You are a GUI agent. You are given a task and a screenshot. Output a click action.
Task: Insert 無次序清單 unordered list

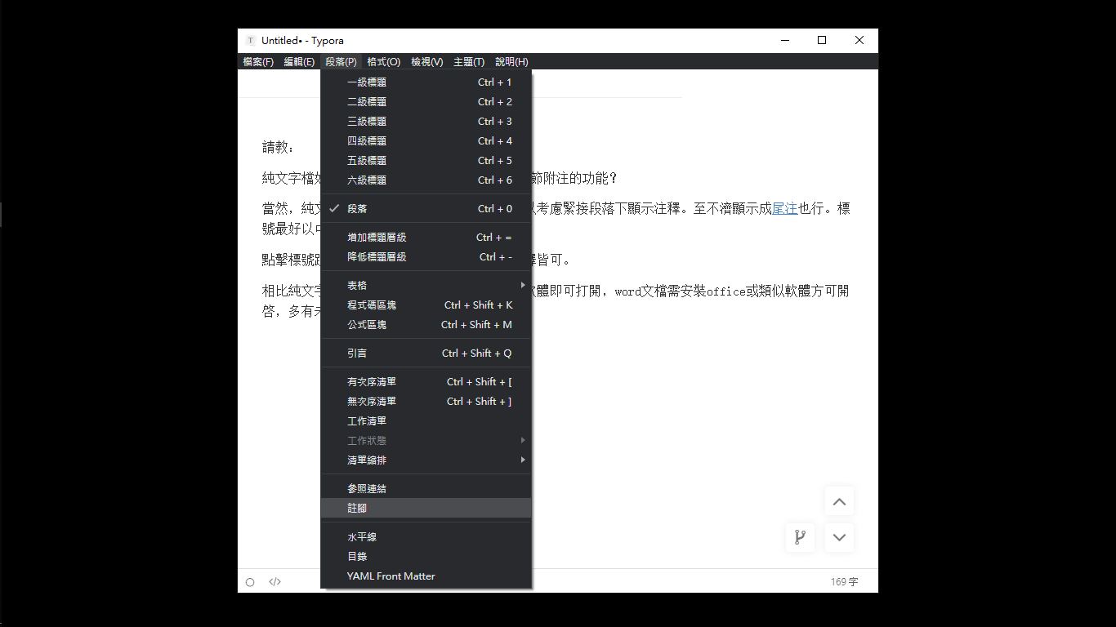pos(426,402)
